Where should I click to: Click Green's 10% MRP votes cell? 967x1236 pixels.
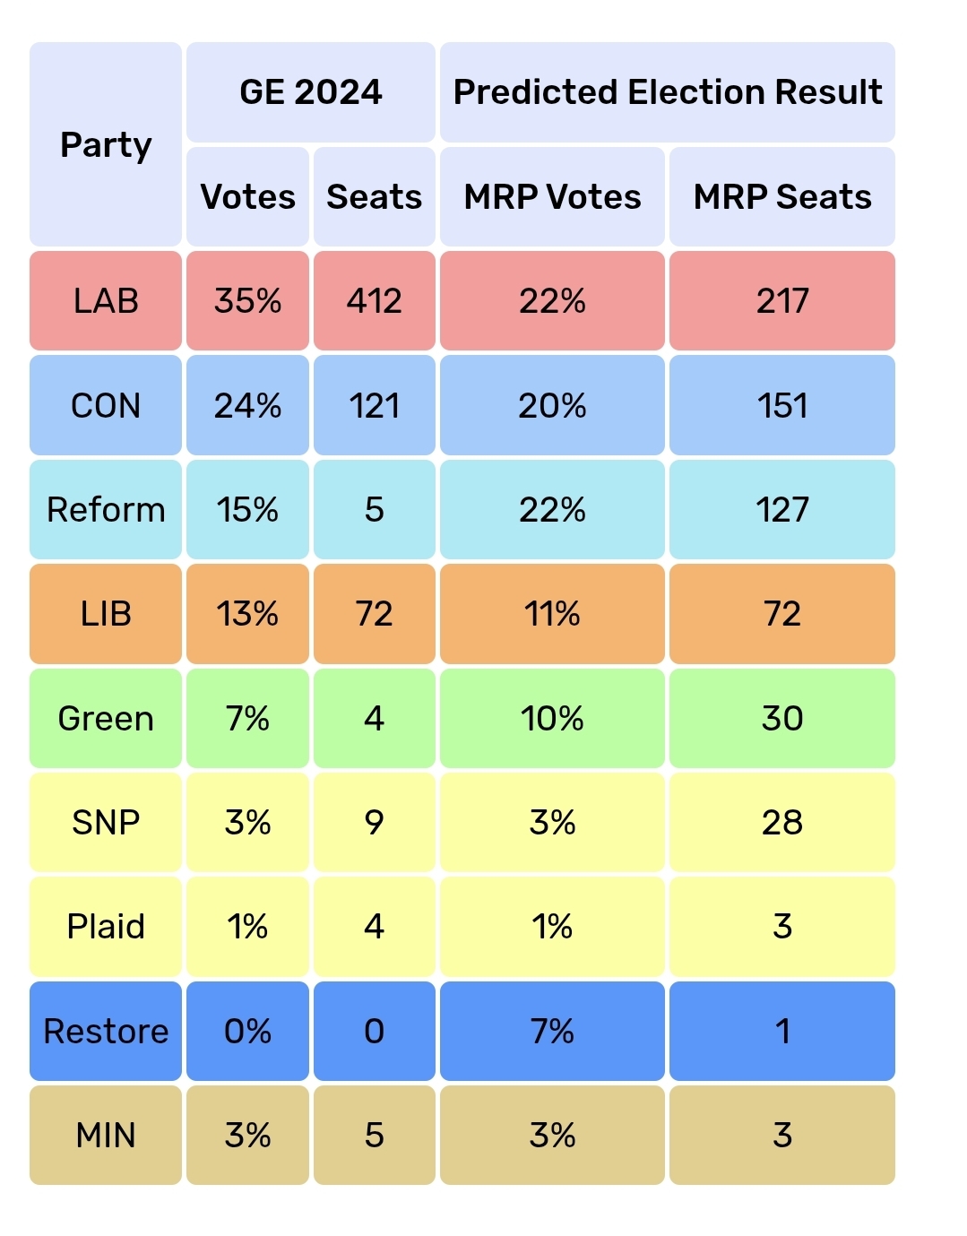(x=552, y=718)
